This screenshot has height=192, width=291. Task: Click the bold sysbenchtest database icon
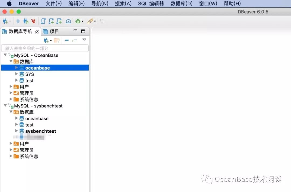[22, 131]
